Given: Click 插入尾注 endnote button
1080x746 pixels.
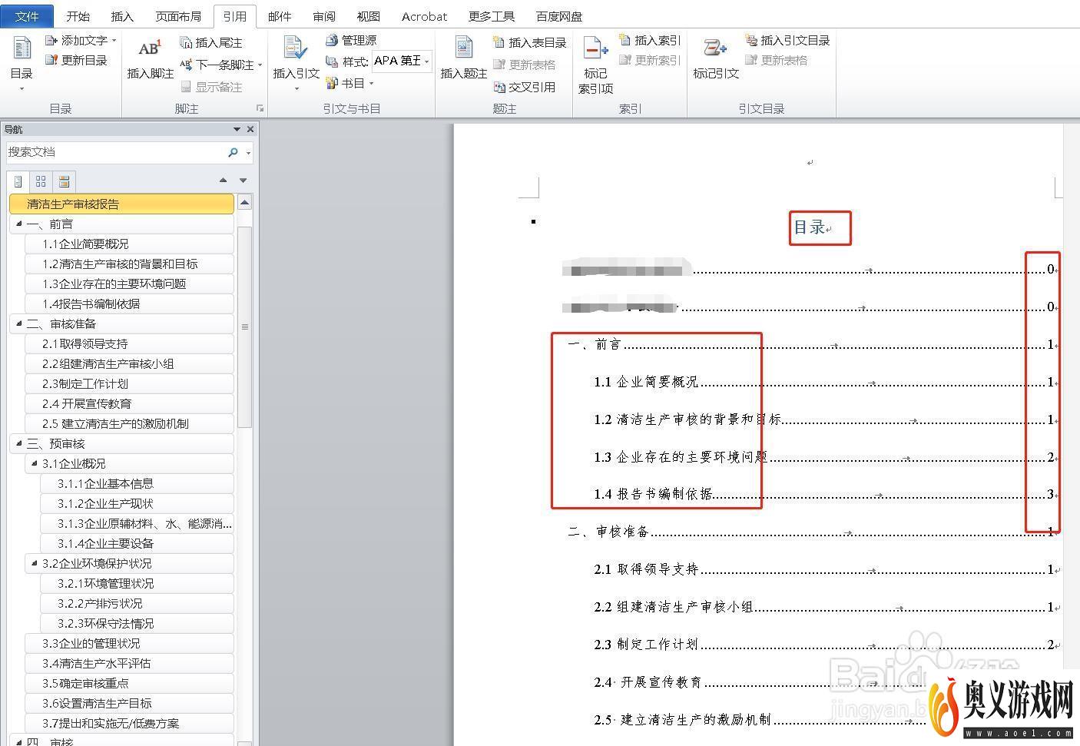Looking at the screenshot, I should pos(211,42).
